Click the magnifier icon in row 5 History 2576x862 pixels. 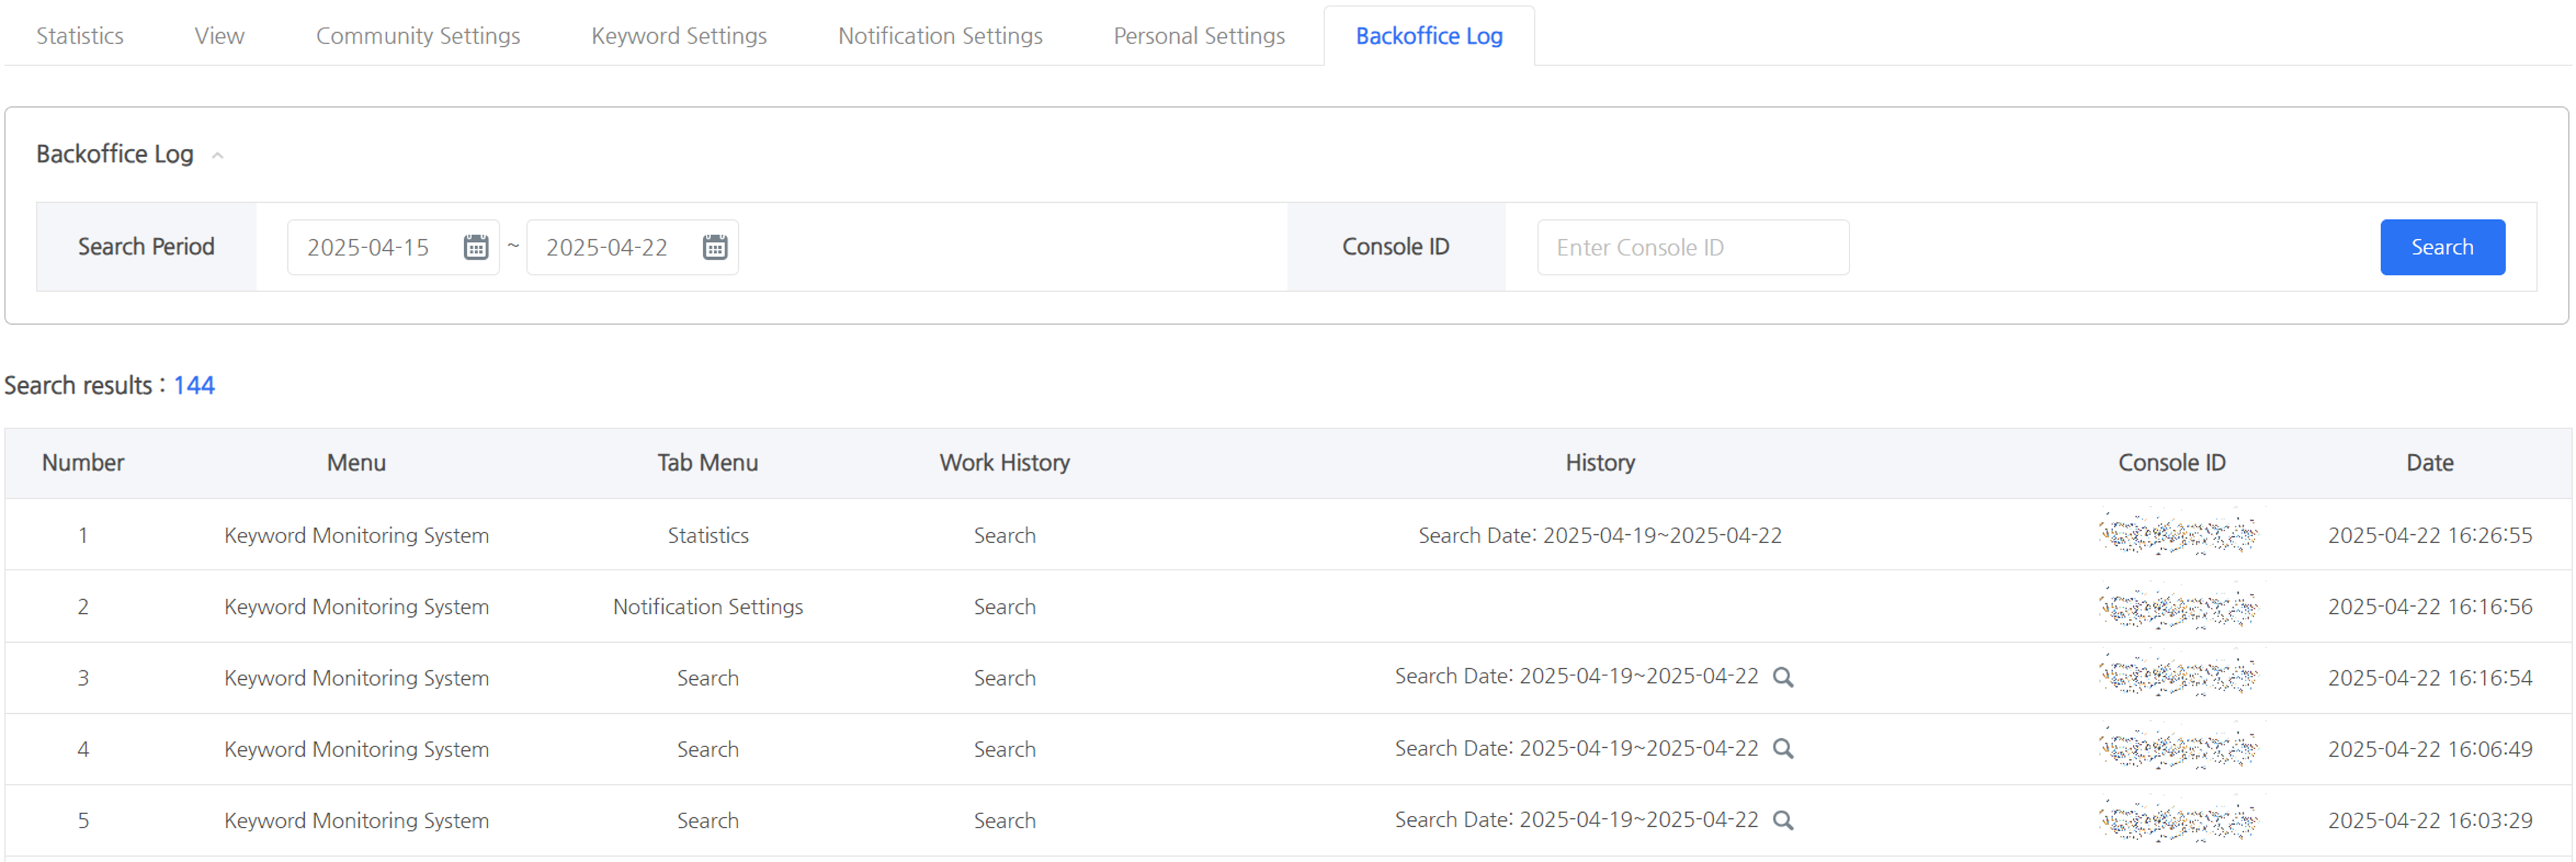point(1783,820)
